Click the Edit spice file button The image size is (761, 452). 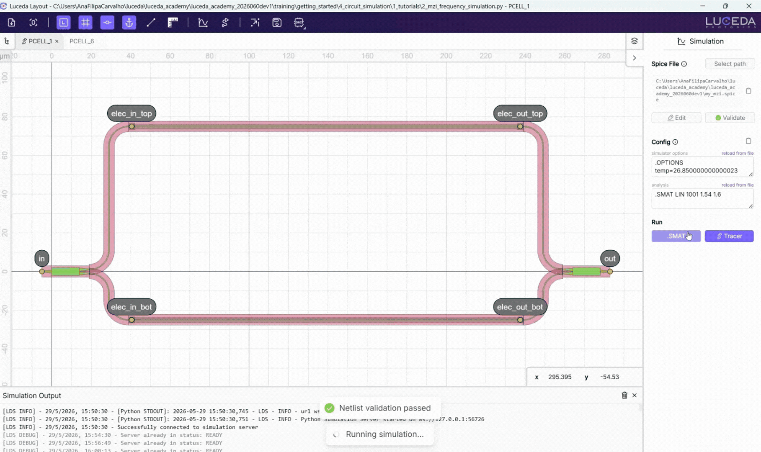coord(676,118)
